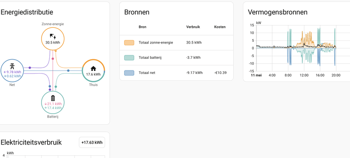
Task: Click the Zonne-energie label above the circle
Action: tap(52, 24)
